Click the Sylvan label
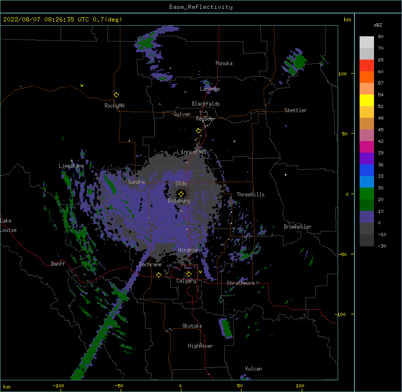 [182, 114]
